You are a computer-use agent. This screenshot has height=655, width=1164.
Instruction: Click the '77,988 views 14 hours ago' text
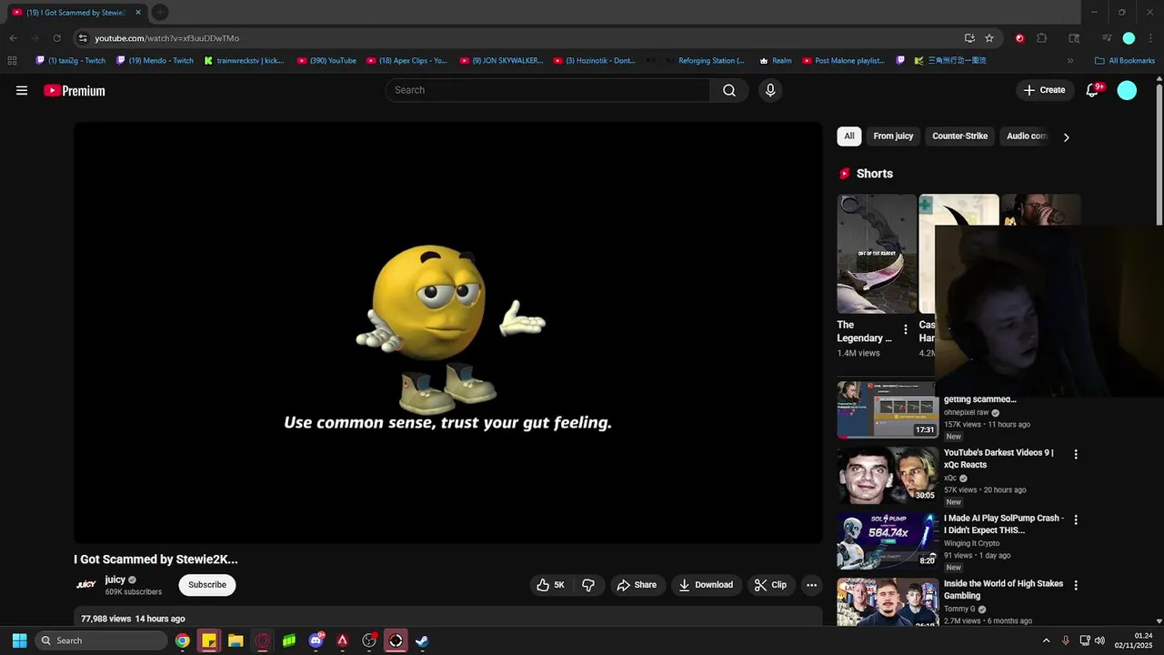point(133,619)
